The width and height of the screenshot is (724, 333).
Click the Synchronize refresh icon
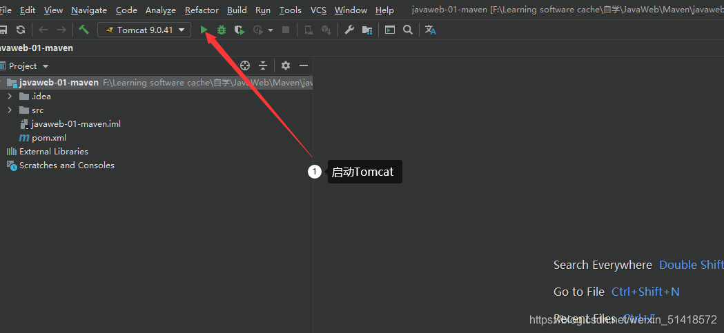pyautogui.click(x=20, y=30)
